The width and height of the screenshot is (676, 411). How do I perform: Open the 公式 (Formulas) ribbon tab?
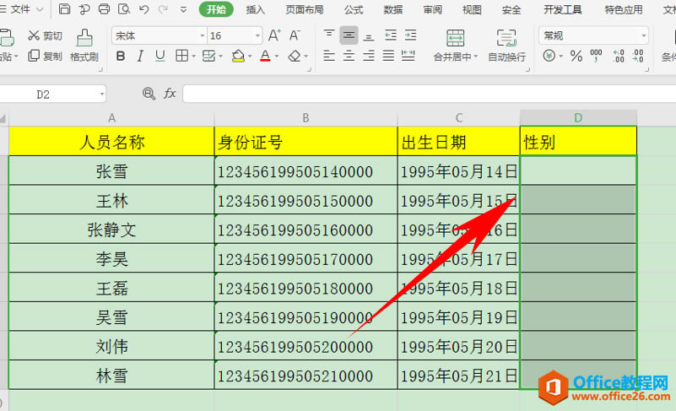pyautogui.click(x=354, y=10)
